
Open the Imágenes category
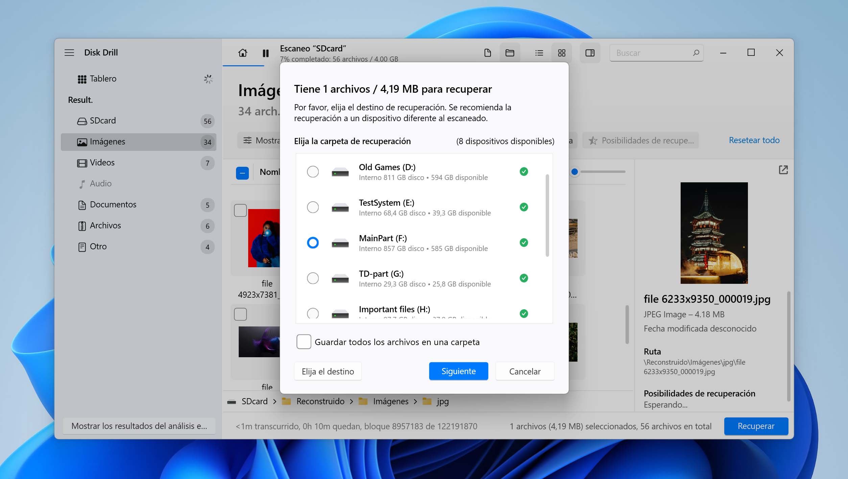click(139, 142)
